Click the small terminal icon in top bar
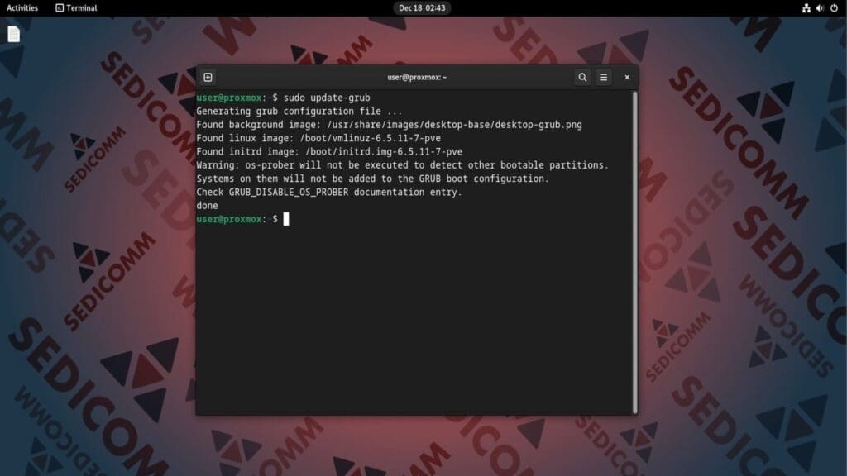 pyautogui.click(x=60, y=8)
